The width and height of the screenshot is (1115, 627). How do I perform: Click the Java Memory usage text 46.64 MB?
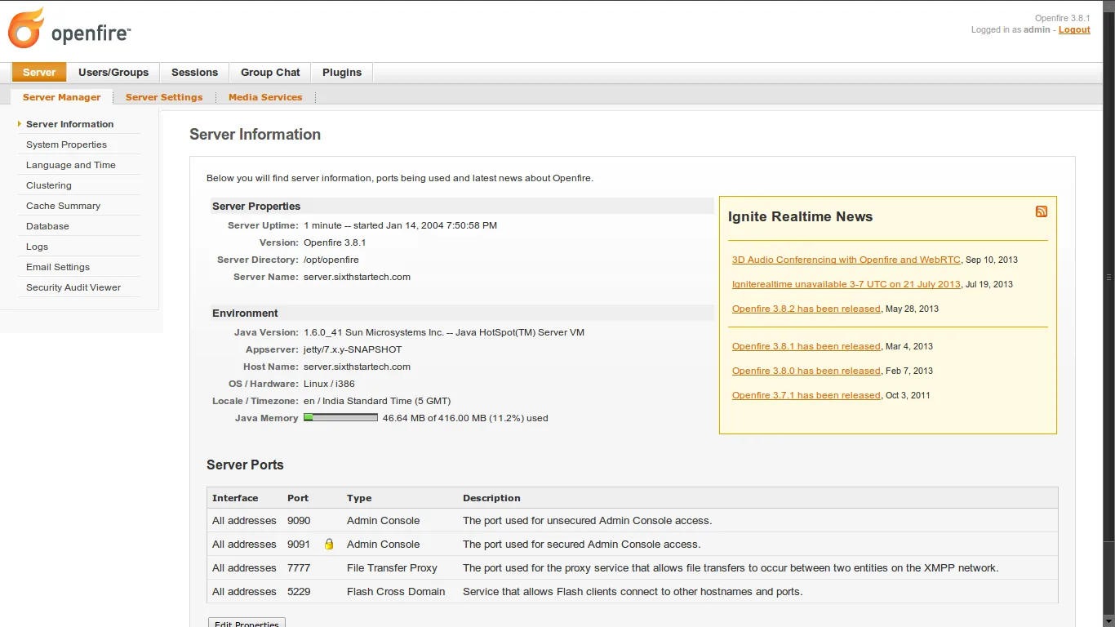coord(465,418)
